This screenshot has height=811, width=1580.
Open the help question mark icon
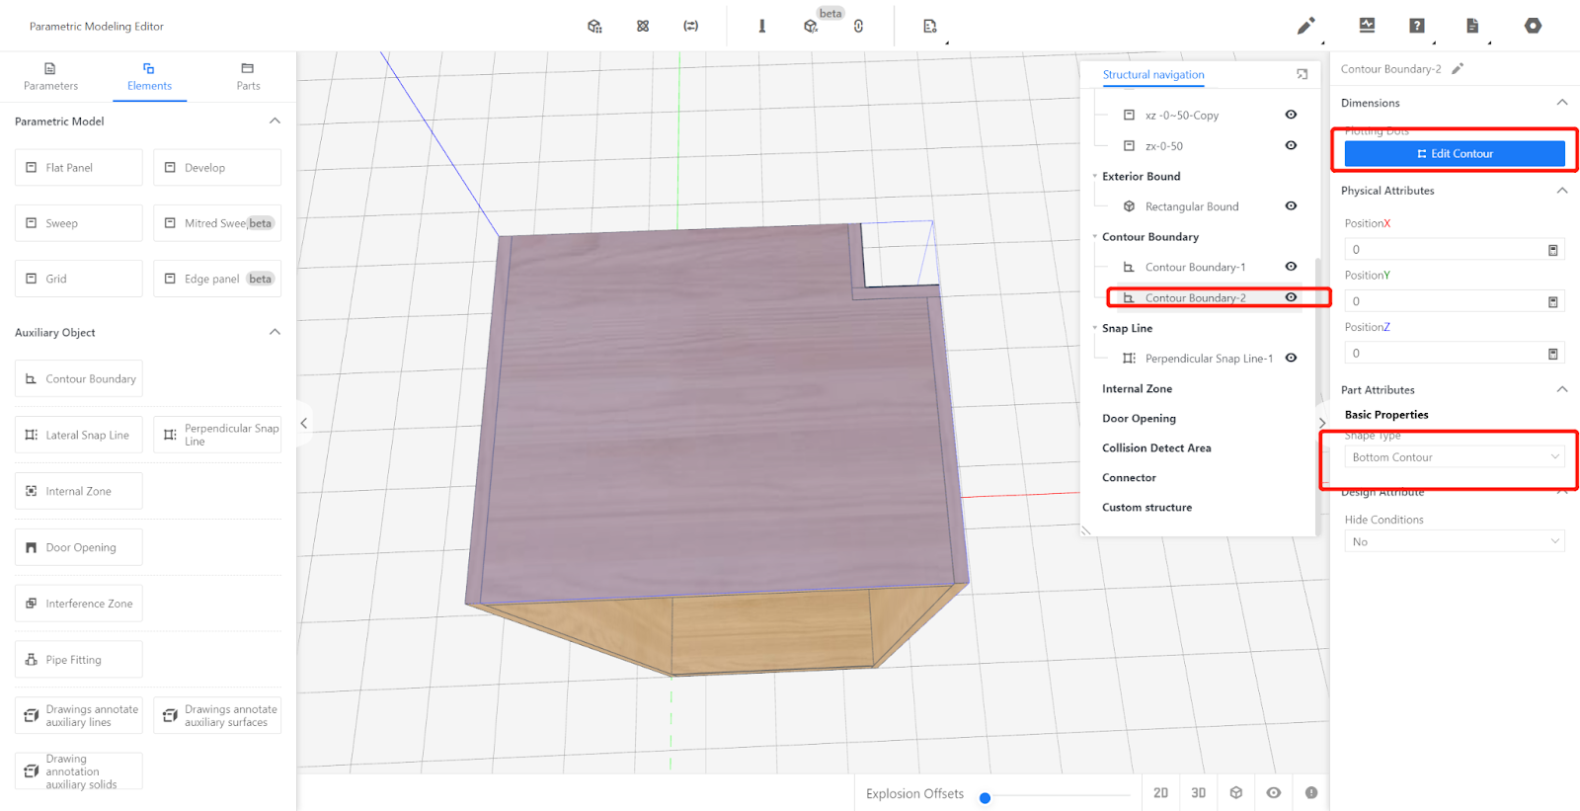[x=1417, y=26]
